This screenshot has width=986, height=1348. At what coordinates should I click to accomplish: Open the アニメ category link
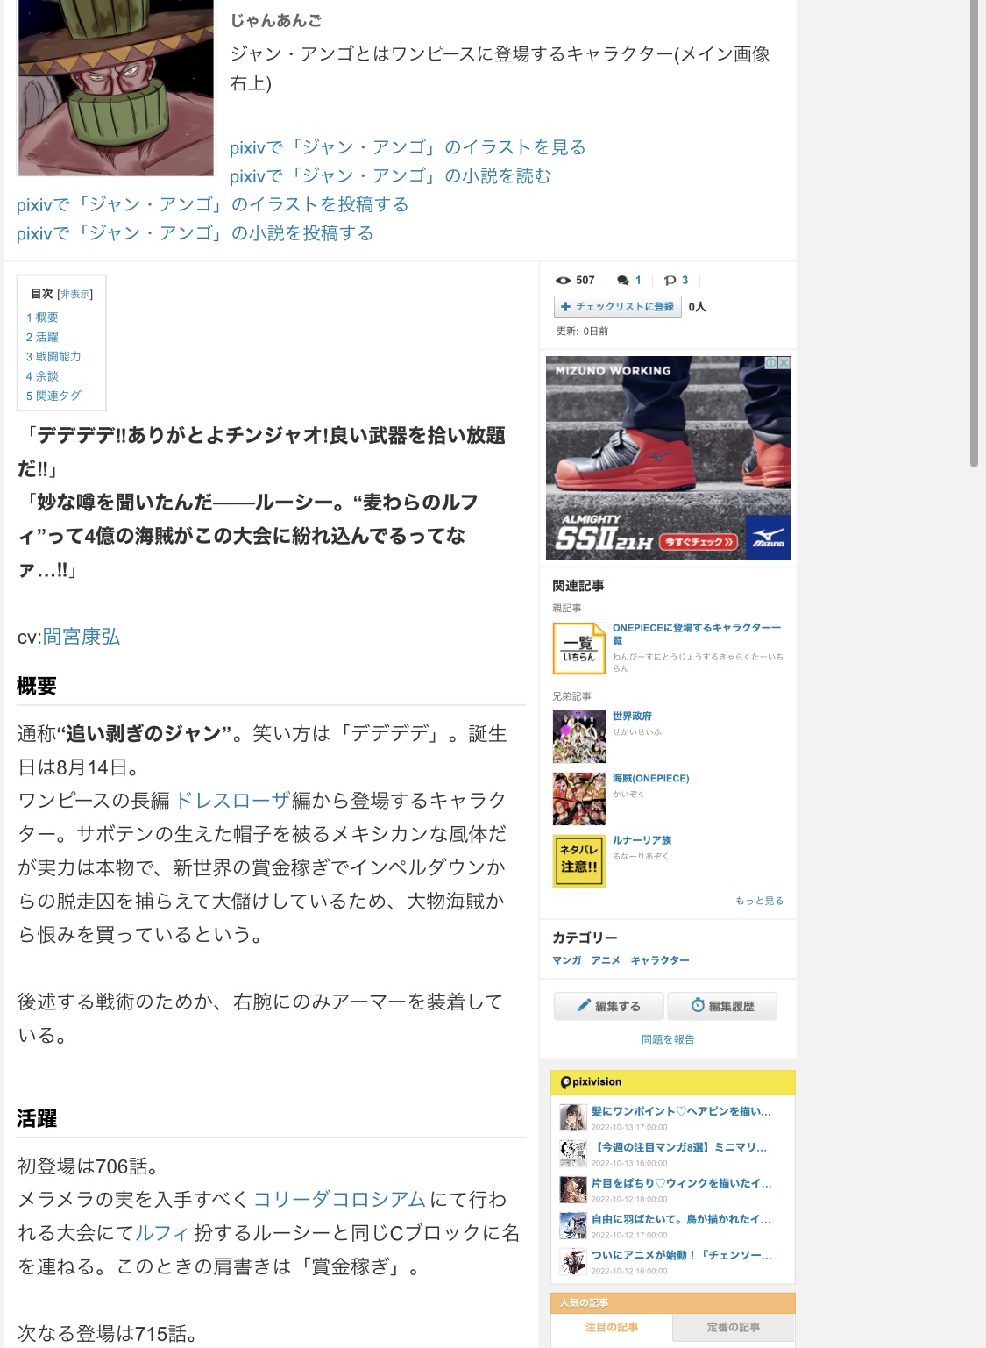coord(606,960)
